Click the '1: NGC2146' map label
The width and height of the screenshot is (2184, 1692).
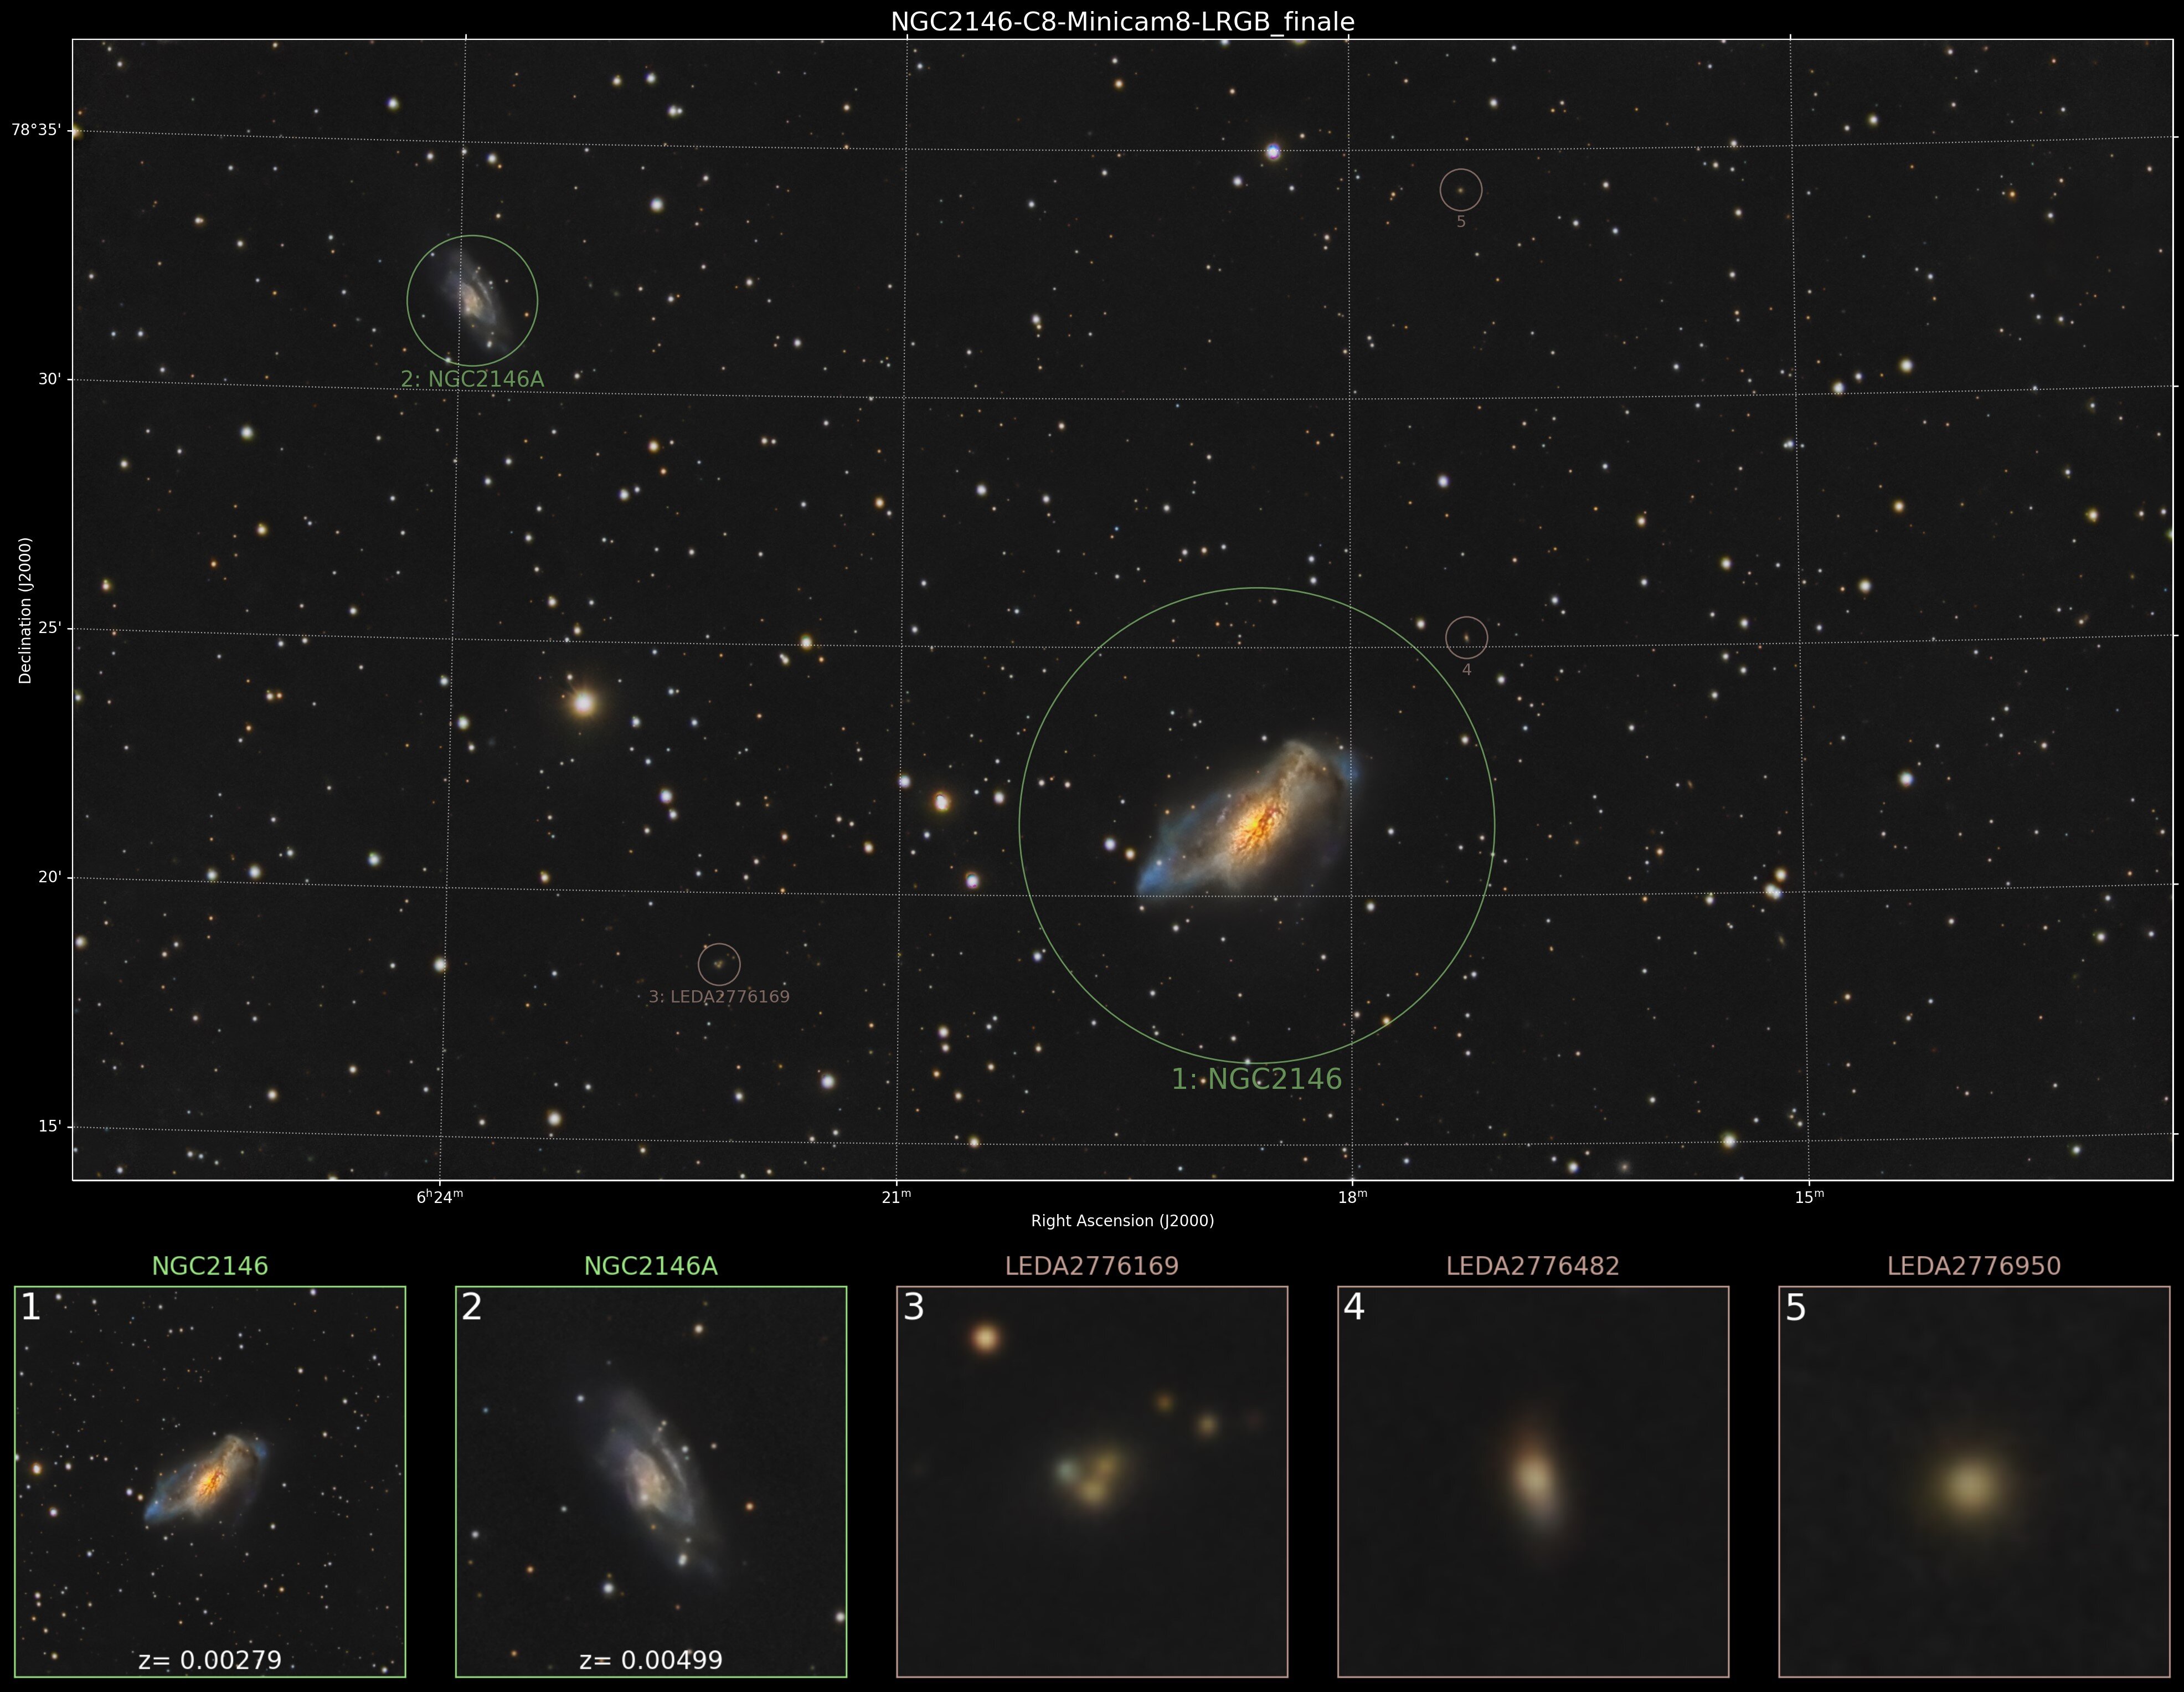(1256, 1079)
